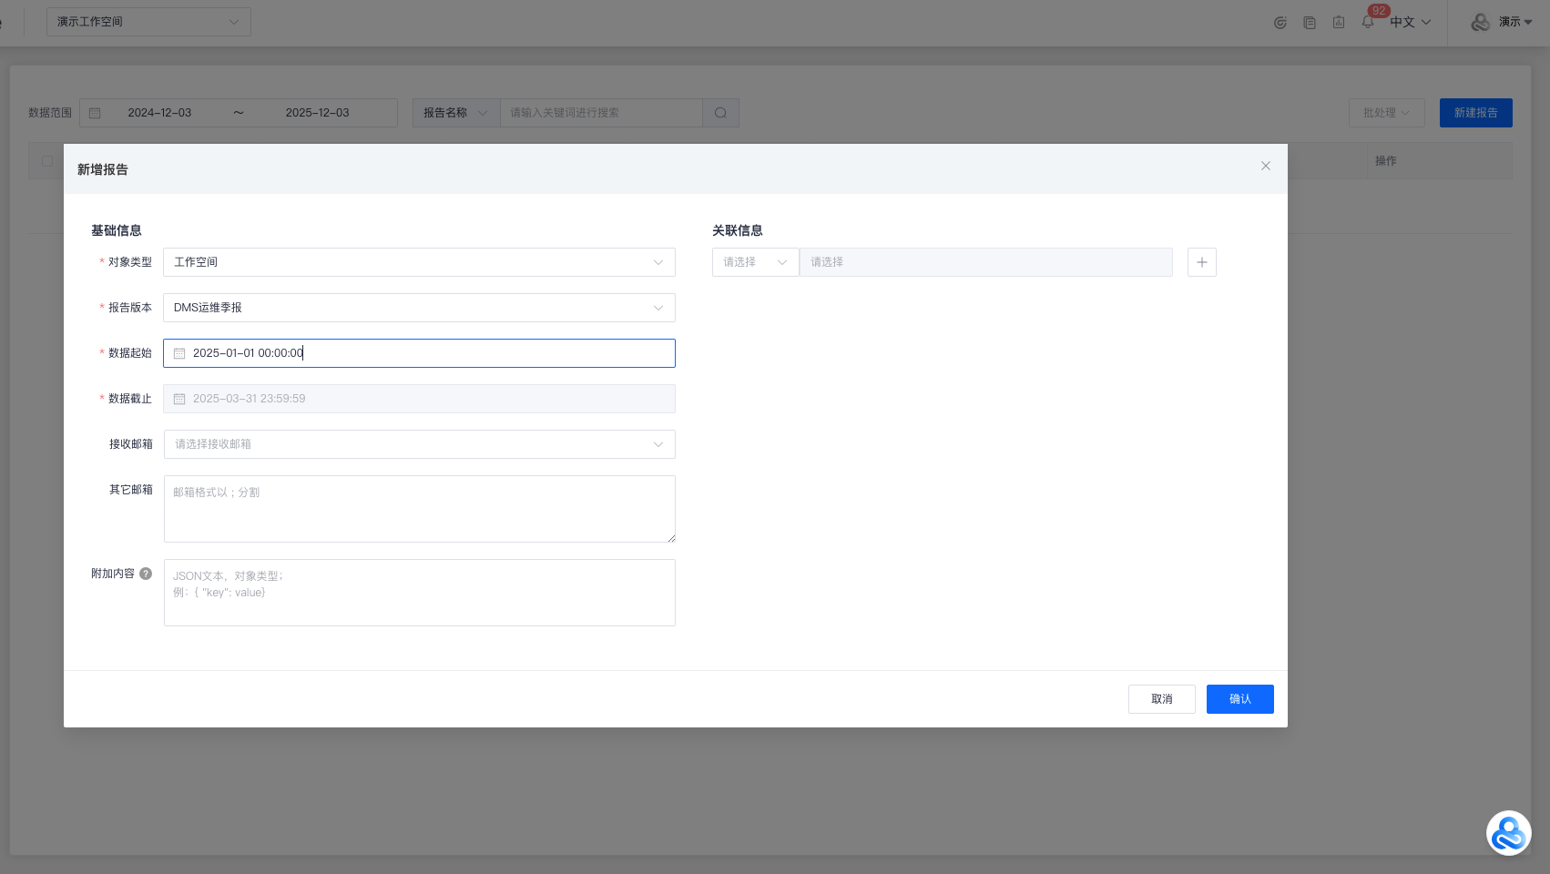This screenshot has width=1550, height=874.
Task: Click into the 其它邮箱 text area
Action: click(x=419, y=509)
